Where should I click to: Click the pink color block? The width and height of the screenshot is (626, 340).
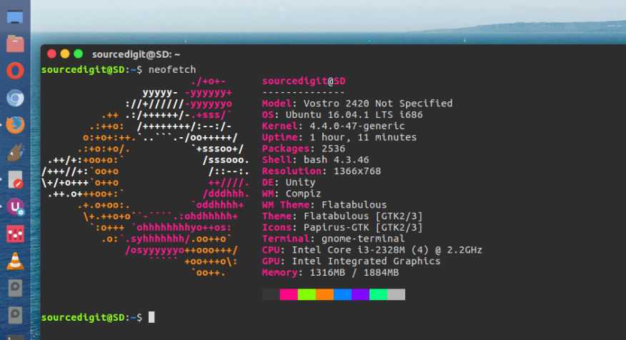coord(289,294)
